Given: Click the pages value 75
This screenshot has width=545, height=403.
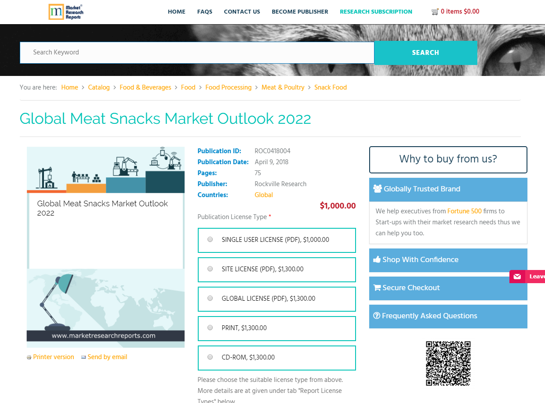Looking at the screenshot, I should point(258,173).
